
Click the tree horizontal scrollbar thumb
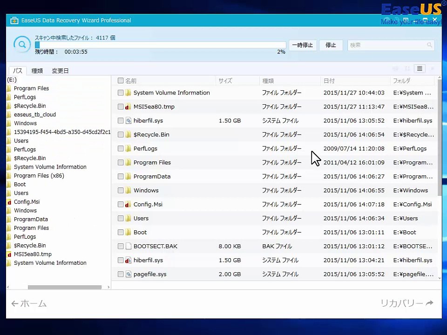65,287
